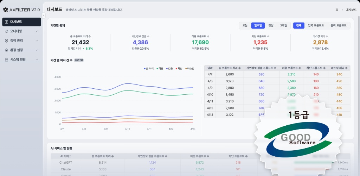The height and width of the screenshot is (176, 360).
Task: Click the 최근 7일 badge
Action: pyautogui.click(x=79, y=60)
